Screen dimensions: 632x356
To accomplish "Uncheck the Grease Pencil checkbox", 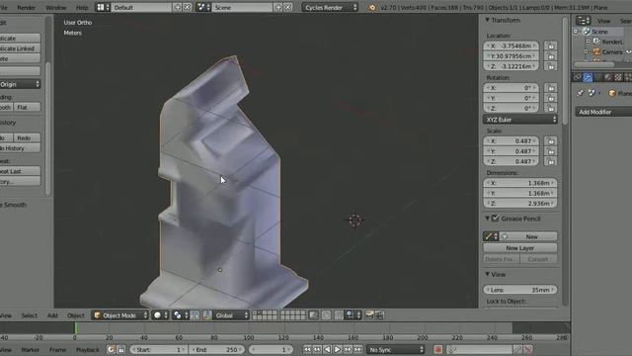I will 496,219.
